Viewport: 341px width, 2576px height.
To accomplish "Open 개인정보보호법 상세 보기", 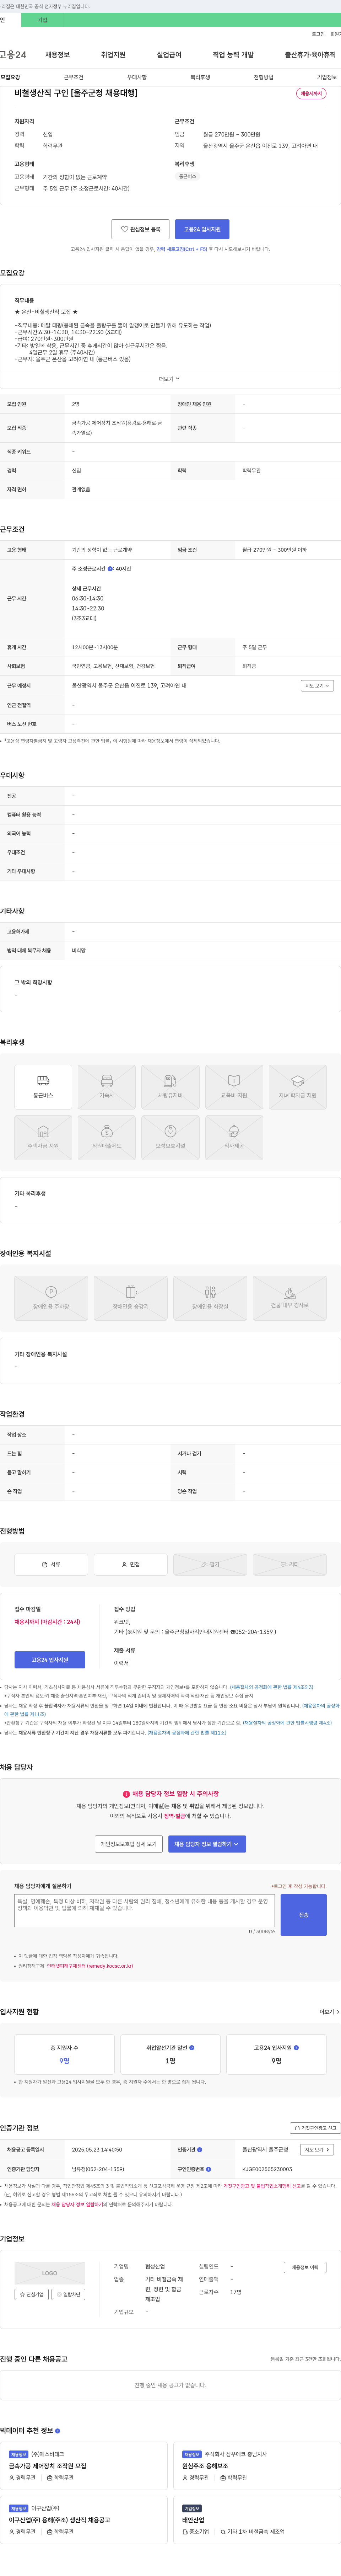I will click(129, 1844).
